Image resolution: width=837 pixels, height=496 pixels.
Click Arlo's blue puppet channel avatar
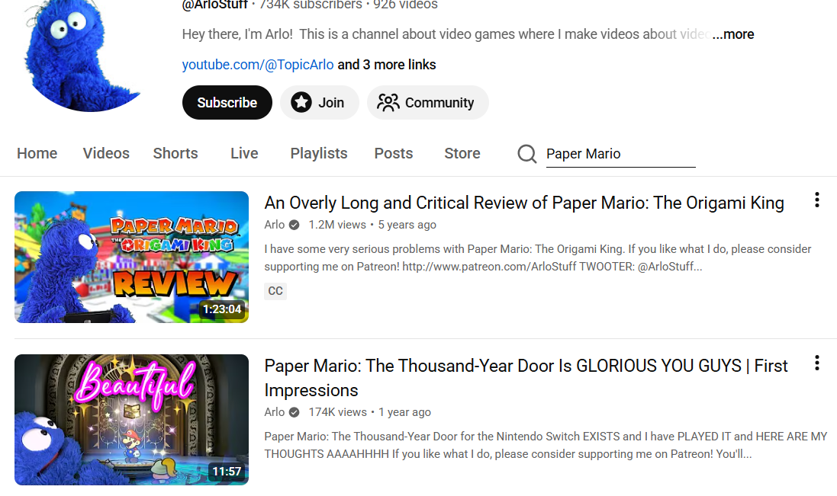(82, 56)
